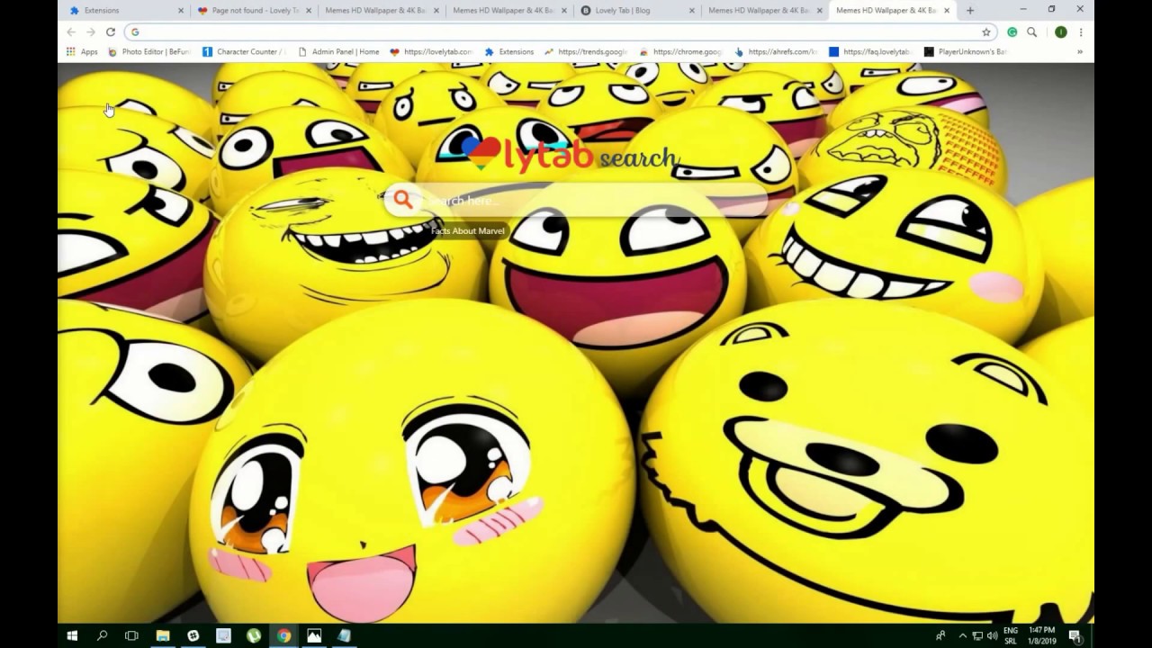Open the Character Counter bookmark
The width and height of the screenshot is (1152, 648).
click(244, 51)
